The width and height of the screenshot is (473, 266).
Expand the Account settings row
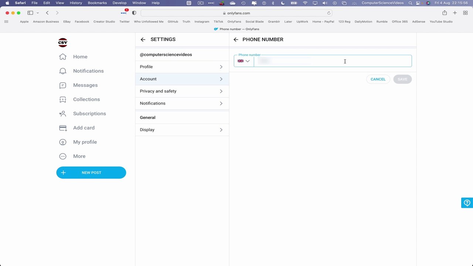(182, 79)
